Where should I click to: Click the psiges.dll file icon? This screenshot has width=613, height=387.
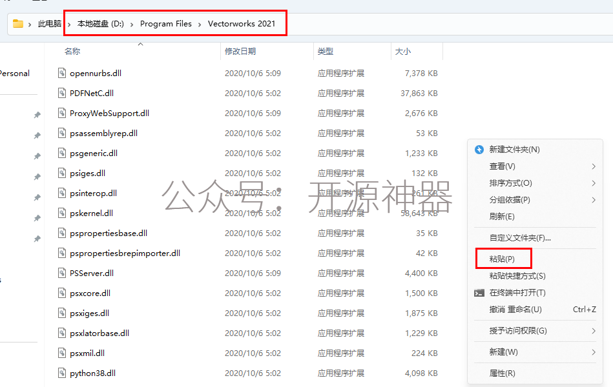click(62, 173)
